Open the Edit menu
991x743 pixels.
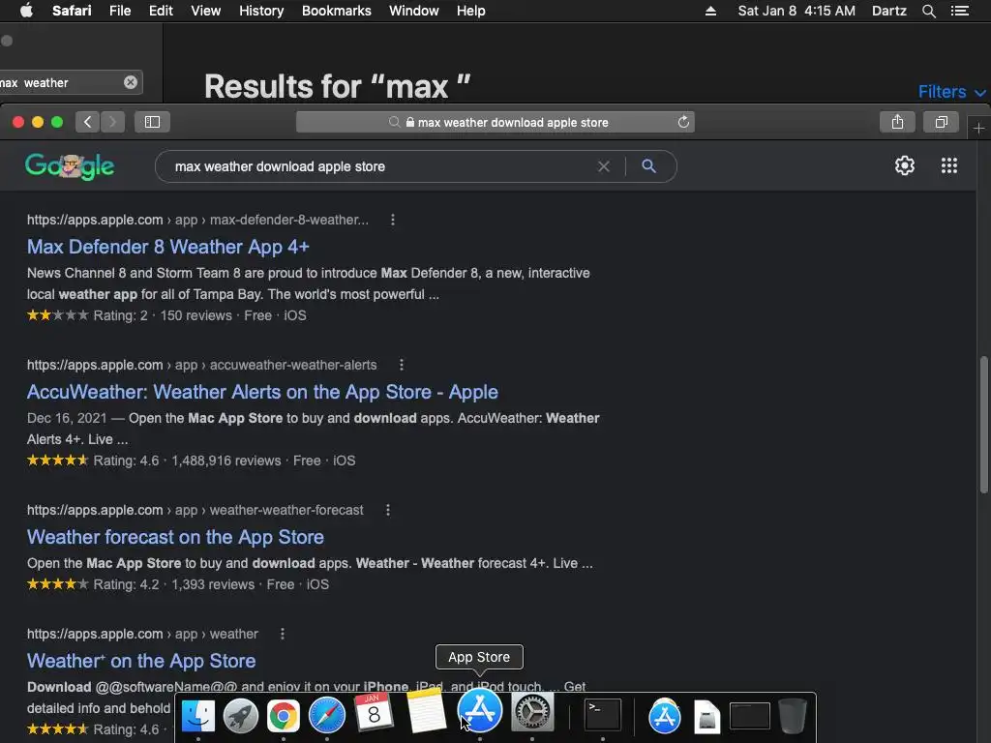click(x=161, y=11)
